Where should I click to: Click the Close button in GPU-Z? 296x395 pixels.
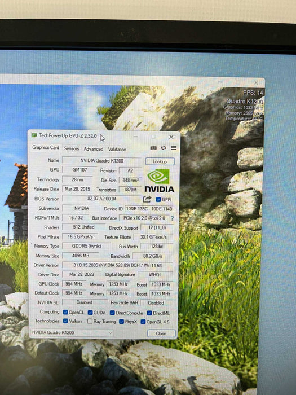[161, 333]
